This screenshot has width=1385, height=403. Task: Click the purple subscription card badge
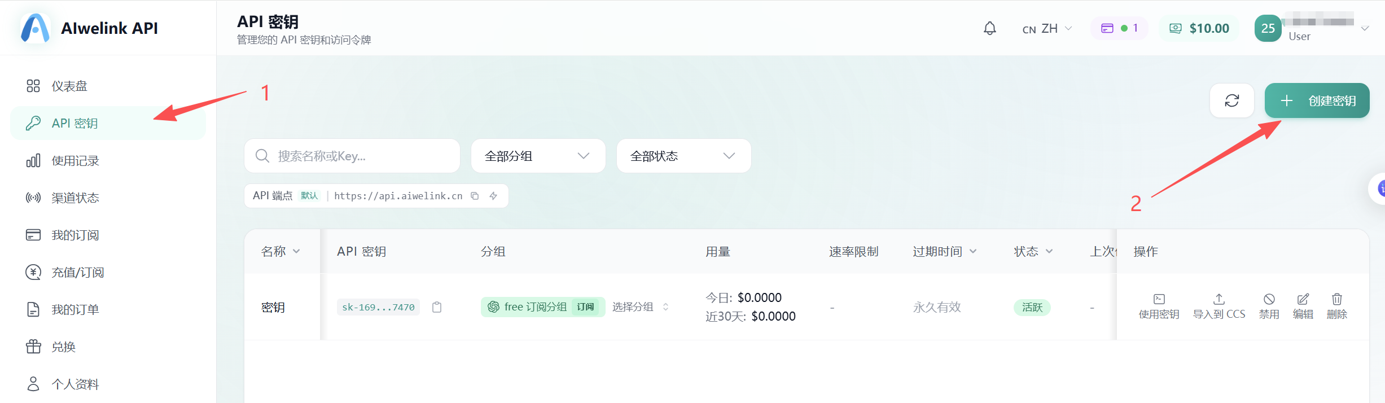click(x=1119, y=28)
